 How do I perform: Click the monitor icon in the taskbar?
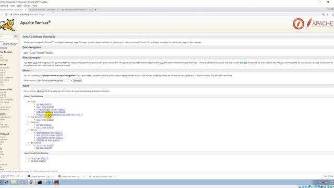click(x=48, y=182)
